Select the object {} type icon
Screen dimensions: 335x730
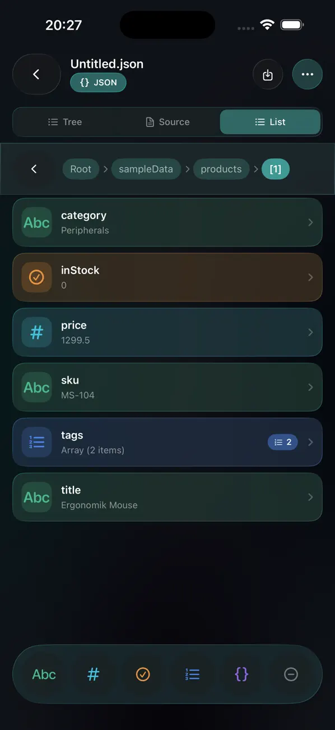(x=241, y=674)
